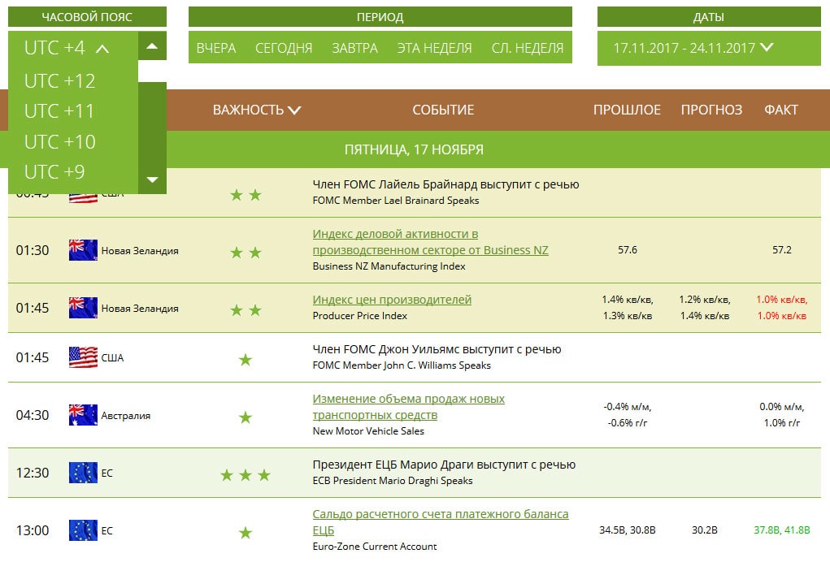Click New Zealand flag in 01:45 row
This screenshot has width=830, height=562.
pyautogui.click(x=83, y=308)
